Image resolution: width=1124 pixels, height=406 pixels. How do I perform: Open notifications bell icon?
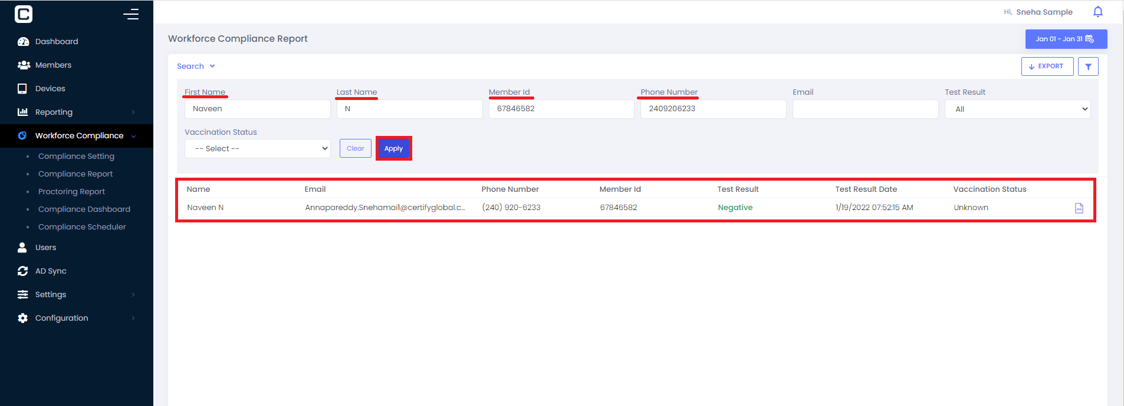point(1097,12)
